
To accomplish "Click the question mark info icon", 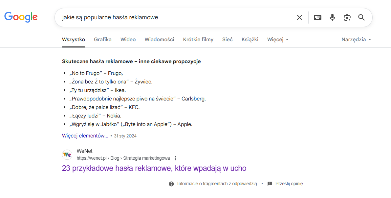I will [171, 184].
